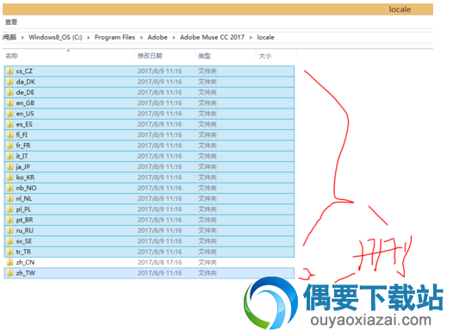453x330 pixels.
Task: Expand the arrow after Adobe in address bar
Action: pyautogui.click(x=174, y=38)
